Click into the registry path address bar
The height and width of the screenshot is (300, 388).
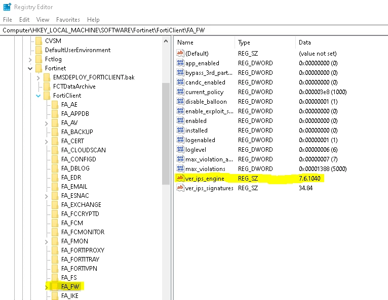click(194, 30)
